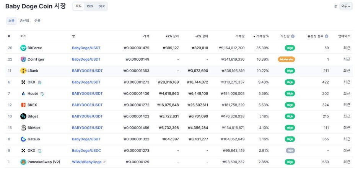Click the LBank exchange logo icon
This screenshot has width=358, height=169.
(23, 71)
